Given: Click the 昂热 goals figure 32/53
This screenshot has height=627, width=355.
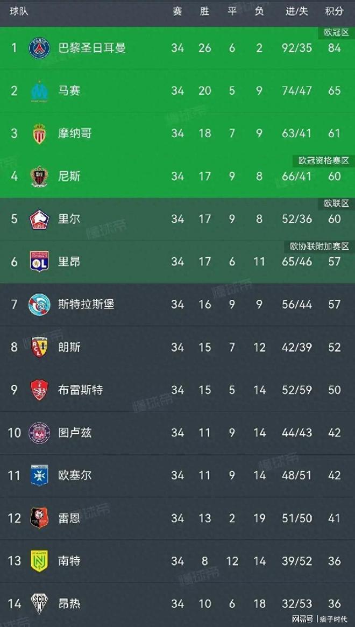Looking at the screenshot, I should (297, 604).
